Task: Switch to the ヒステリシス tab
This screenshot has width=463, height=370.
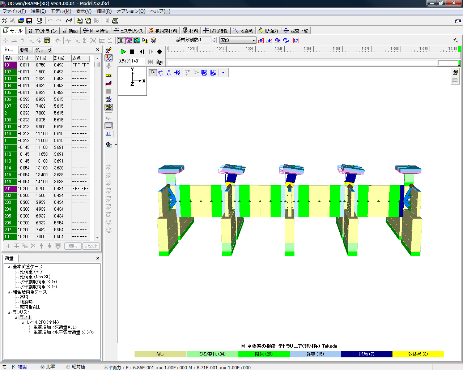Action: tap(128, 31)
